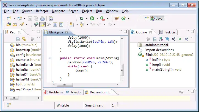Open Outline view menu triangle
This screenshot has width=199, height=112.
(x=192, y=38)
